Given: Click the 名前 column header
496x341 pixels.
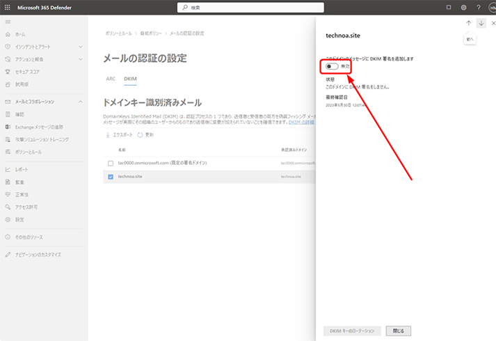Looking at the screenshot, I should click(x=122, y=150).
